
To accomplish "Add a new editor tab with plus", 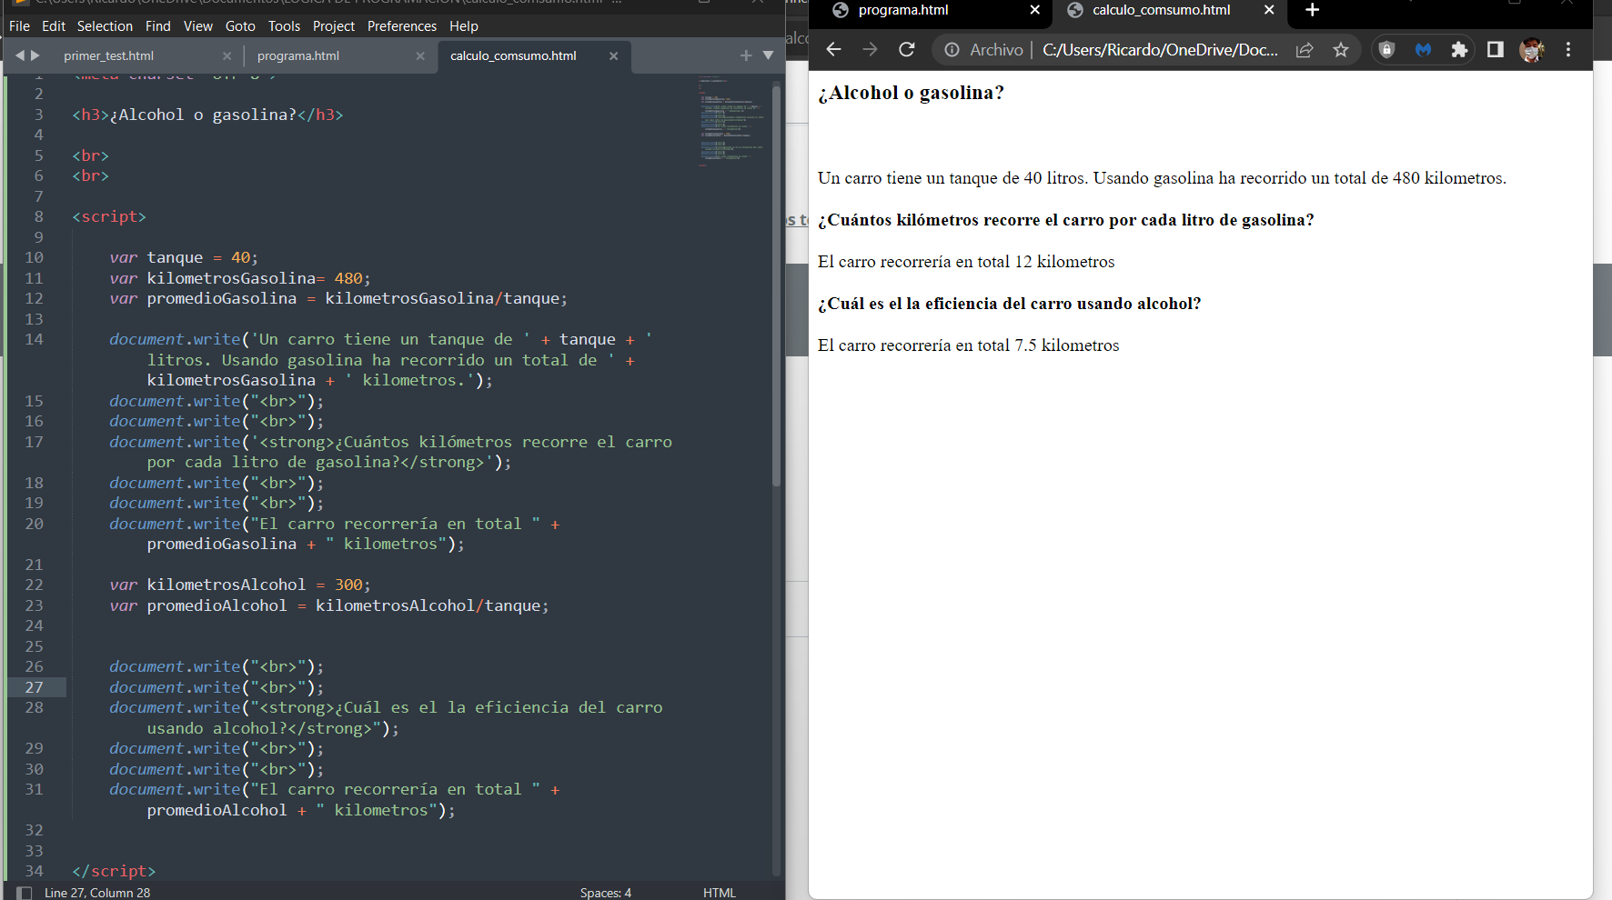I will (746, 55).
